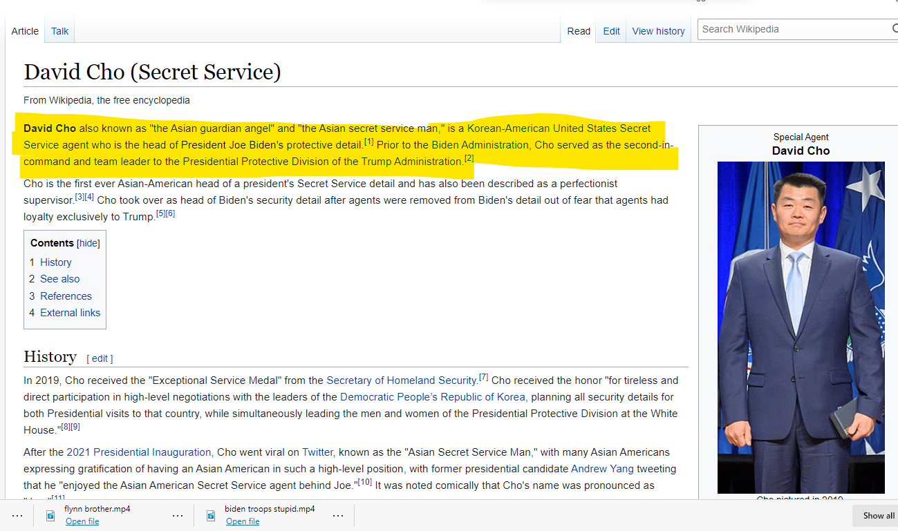898x531 pixels.
Task: Click the flynn brother.mp4 file name
Action: pyautogui.click(x=97, y=509)
